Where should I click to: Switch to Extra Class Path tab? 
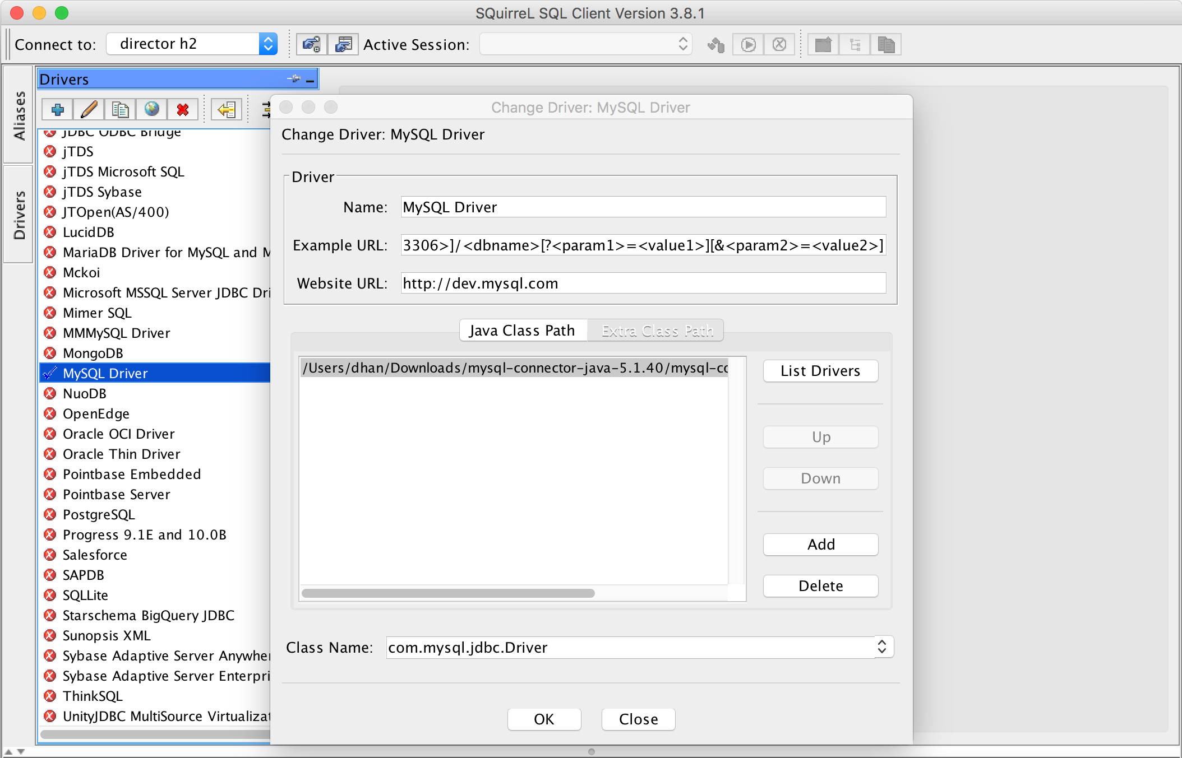coord(657,331)
